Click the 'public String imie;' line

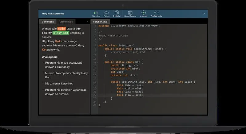125,65
